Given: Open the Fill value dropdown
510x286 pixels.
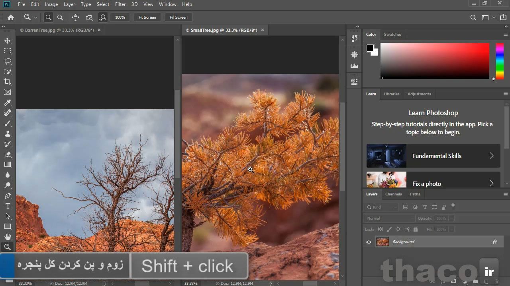Looking at the screenshot, I should click(451, 229).
